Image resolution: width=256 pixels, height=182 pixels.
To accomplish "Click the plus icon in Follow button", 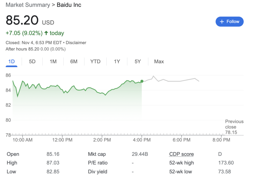I will click(222, 21).
